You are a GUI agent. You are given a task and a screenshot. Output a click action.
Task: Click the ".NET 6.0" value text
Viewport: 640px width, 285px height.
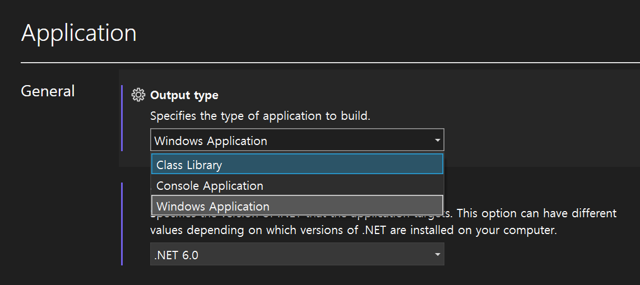coord(176,255)
